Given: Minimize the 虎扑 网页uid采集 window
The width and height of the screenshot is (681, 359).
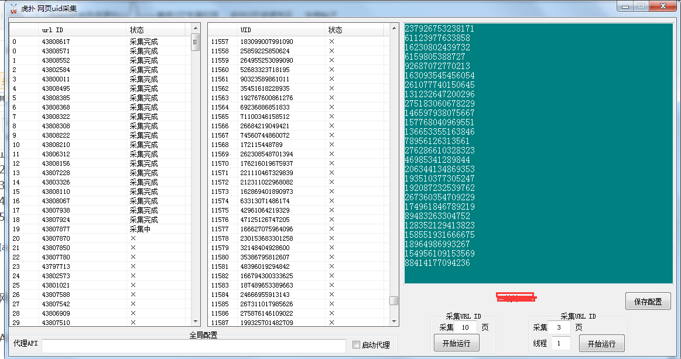Looking at the screenshot, I should (x=625, y=6).
